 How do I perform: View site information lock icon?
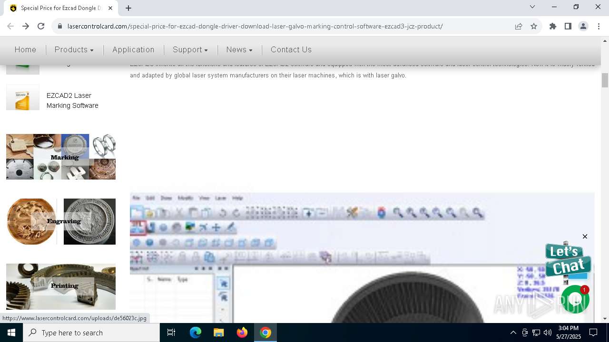pyautogui.click(x=60, y=26)
